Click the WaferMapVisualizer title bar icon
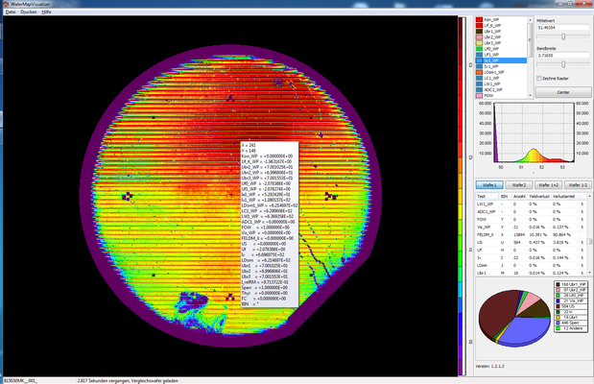 (6, 5)
